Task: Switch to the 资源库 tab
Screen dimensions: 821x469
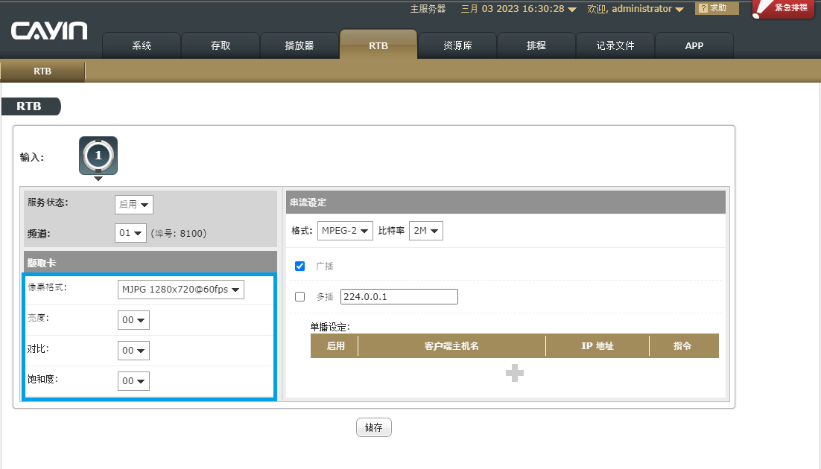Action: 457,45
